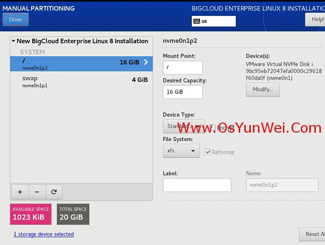Open the Device Type Standard dropdown
Viewport: 325px width, 245px height.
pyautogui.click(x=184, y=126)
